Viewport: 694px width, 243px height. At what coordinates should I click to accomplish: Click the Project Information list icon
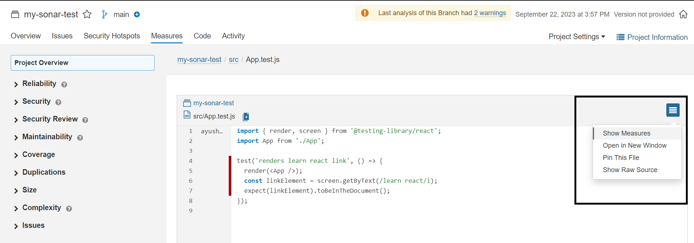click(621, 37)
